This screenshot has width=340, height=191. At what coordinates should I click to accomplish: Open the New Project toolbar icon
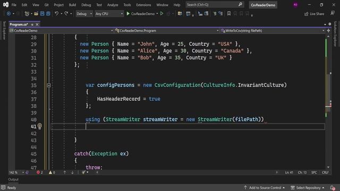pos(27,14)
